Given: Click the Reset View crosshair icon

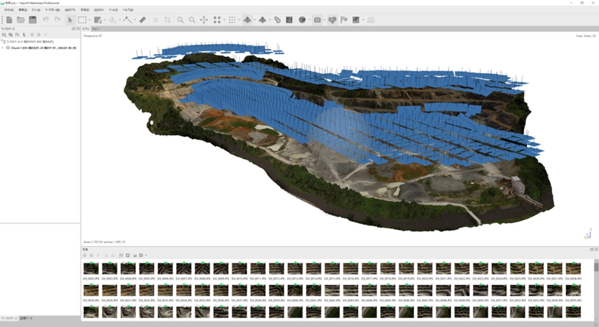Looking at the screenshot, I should coord(204,20).
